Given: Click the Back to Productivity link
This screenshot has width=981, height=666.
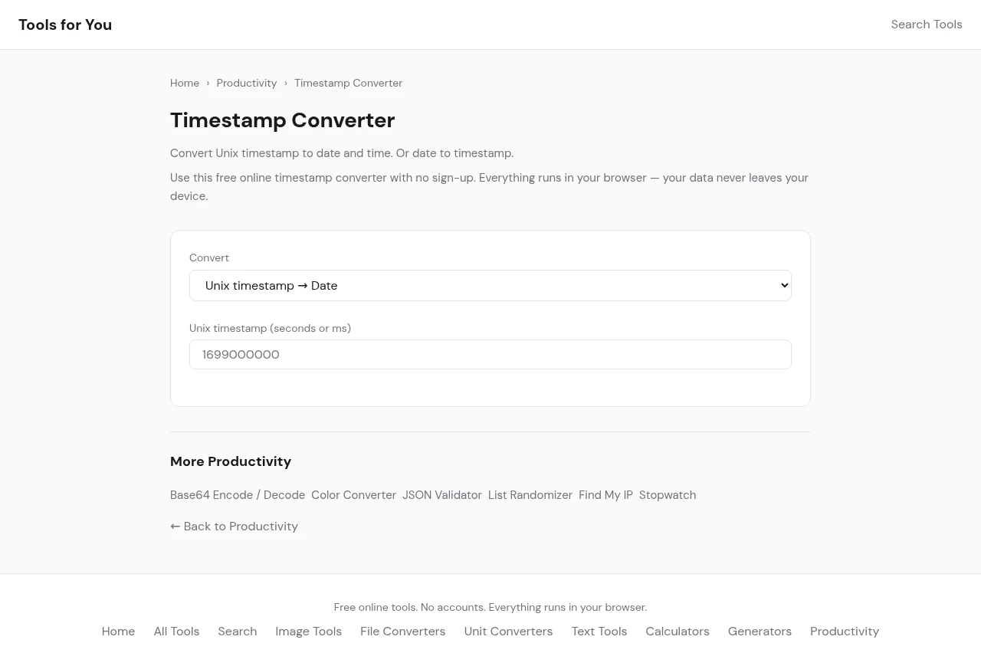Looking at the screenshot, I should 234,527.
